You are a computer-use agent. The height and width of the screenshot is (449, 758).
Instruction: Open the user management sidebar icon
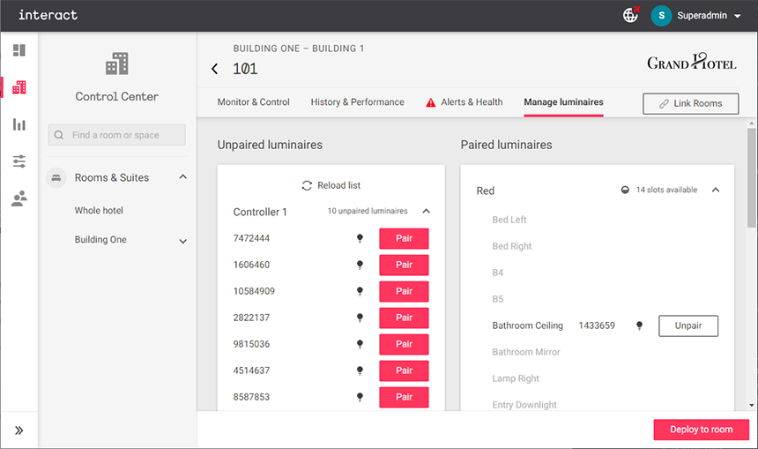(19, 198)
